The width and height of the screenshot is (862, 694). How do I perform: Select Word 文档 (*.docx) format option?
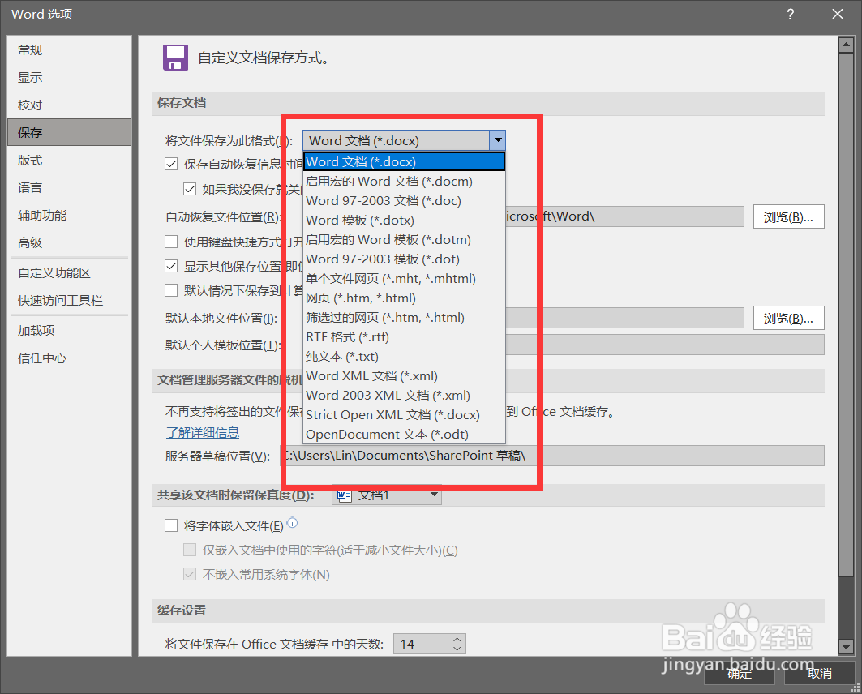coord(404,161)
